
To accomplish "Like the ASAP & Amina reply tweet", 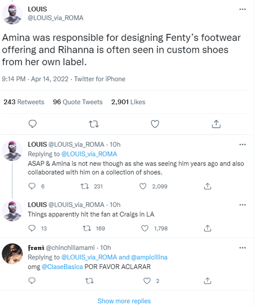I will coord(143,186).
